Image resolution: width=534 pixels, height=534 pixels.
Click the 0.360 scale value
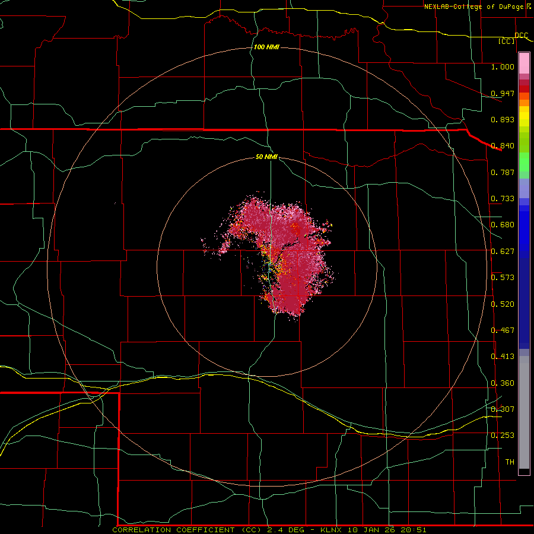click(503, 383)
